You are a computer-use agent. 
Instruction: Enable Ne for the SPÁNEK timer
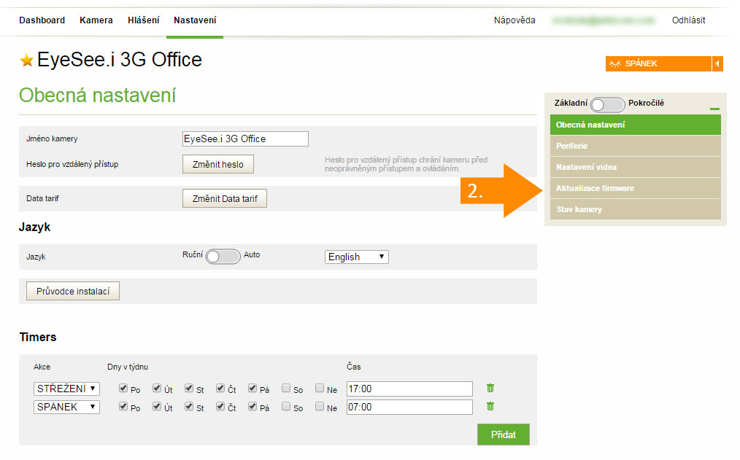tap(320, 407)
